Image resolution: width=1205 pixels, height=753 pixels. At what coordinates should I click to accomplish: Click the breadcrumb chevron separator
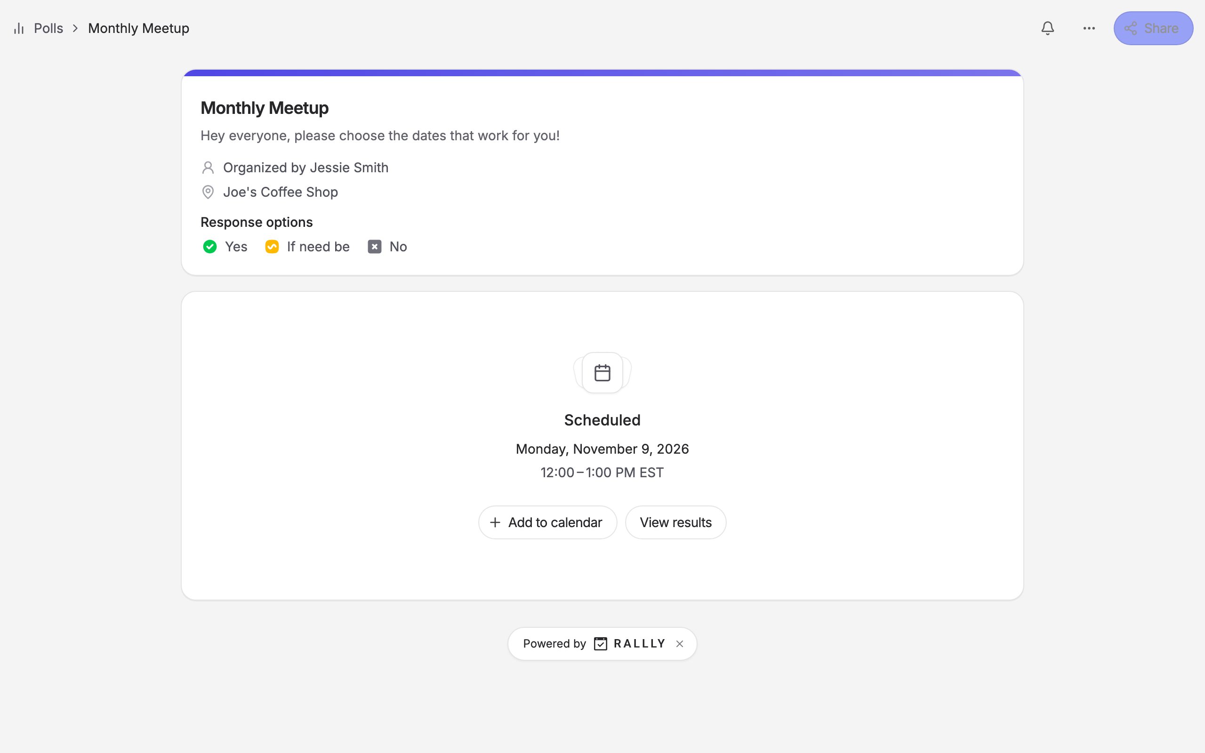75,28
